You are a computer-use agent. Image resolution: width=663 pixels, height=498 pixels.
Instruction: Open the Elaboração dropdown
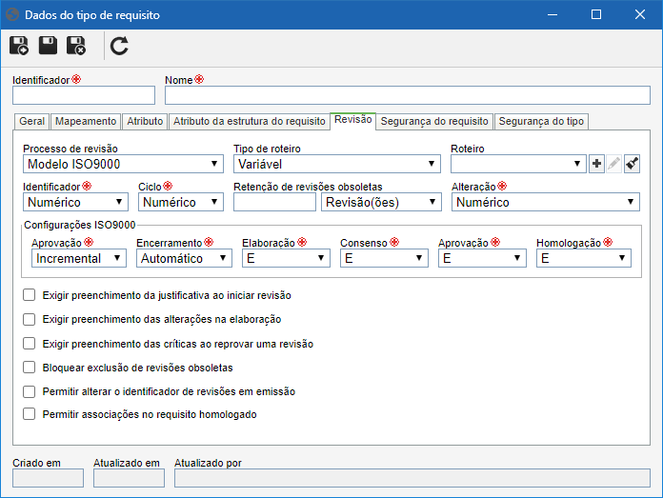(x=286, y=258)
